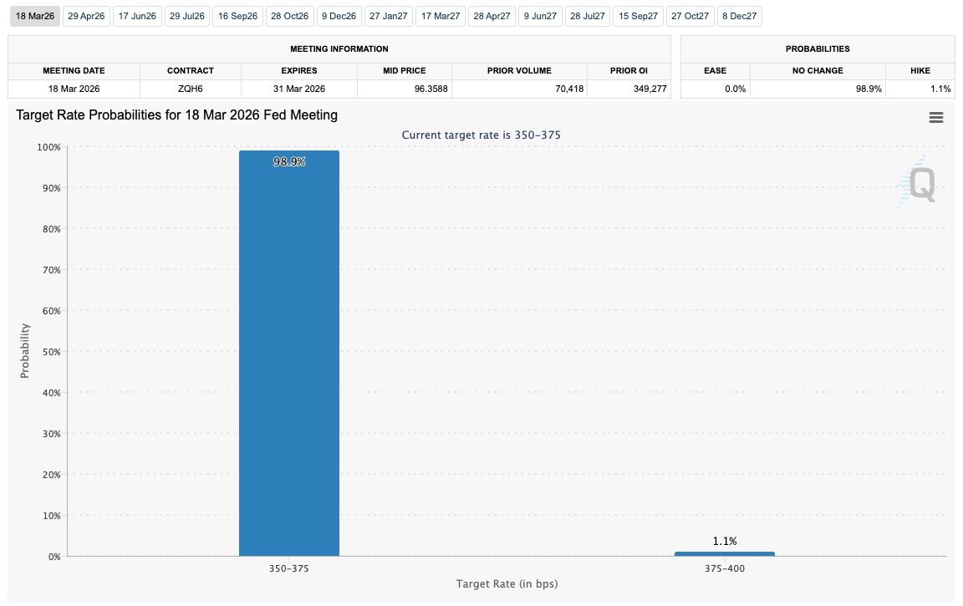
Task: Select the 15 Sep27 meeting tab
Action: (x=638, y=16)
